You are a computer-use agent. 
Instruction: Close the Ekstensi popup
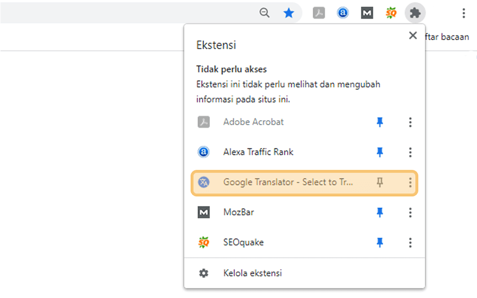click(x=413, y=36)
